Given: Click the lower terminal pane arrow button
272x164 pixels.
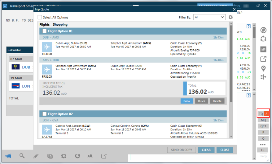Looking at the screenshot, I should (x=248, y=96).
